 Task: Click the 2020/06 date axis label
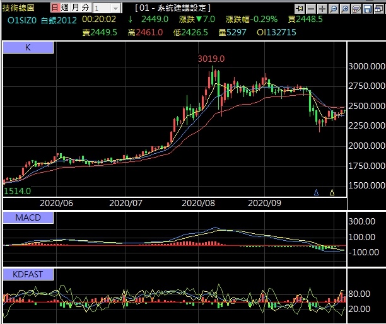(x=56, y=203)
